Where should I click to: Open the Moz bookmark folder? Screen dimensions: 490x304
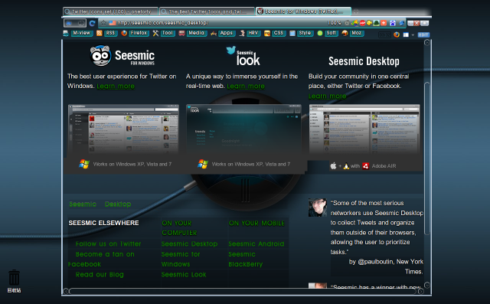tap(356, 33)
